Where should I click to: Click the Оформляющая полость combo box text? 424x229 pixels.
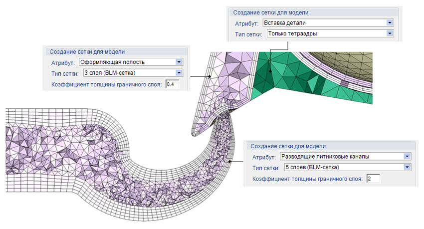click(x=113, y=62)
